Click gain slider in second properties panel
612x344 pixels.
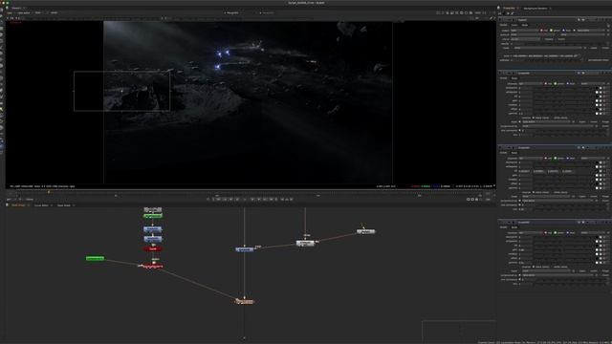(x=563, y=100)
